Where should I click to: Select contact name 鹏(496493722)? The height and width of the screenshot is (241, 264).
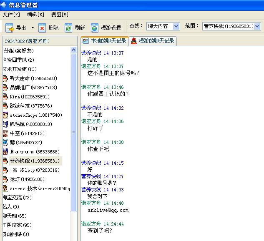click(x=26, y=143)
